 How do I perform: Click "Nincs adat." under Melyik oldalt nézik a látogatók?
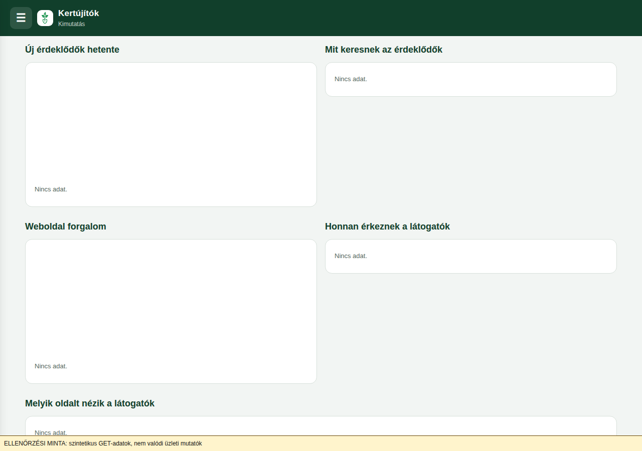[51, 432]
